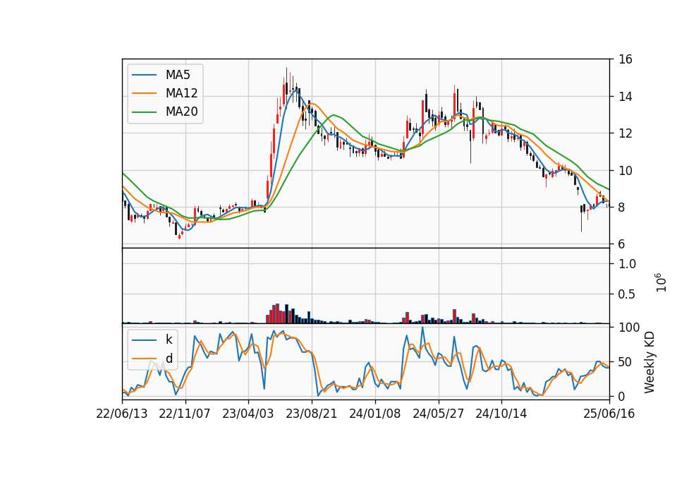Click the date label 23/04/03
Screen dimensions: 677x487
click(248, 414)
